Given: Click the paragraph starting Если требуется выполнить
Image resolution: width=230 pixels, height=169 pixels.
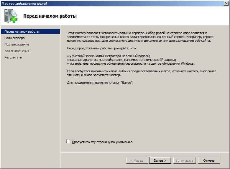Looking at the screenshot, I should pyautogui.click(x=142, y=73).
